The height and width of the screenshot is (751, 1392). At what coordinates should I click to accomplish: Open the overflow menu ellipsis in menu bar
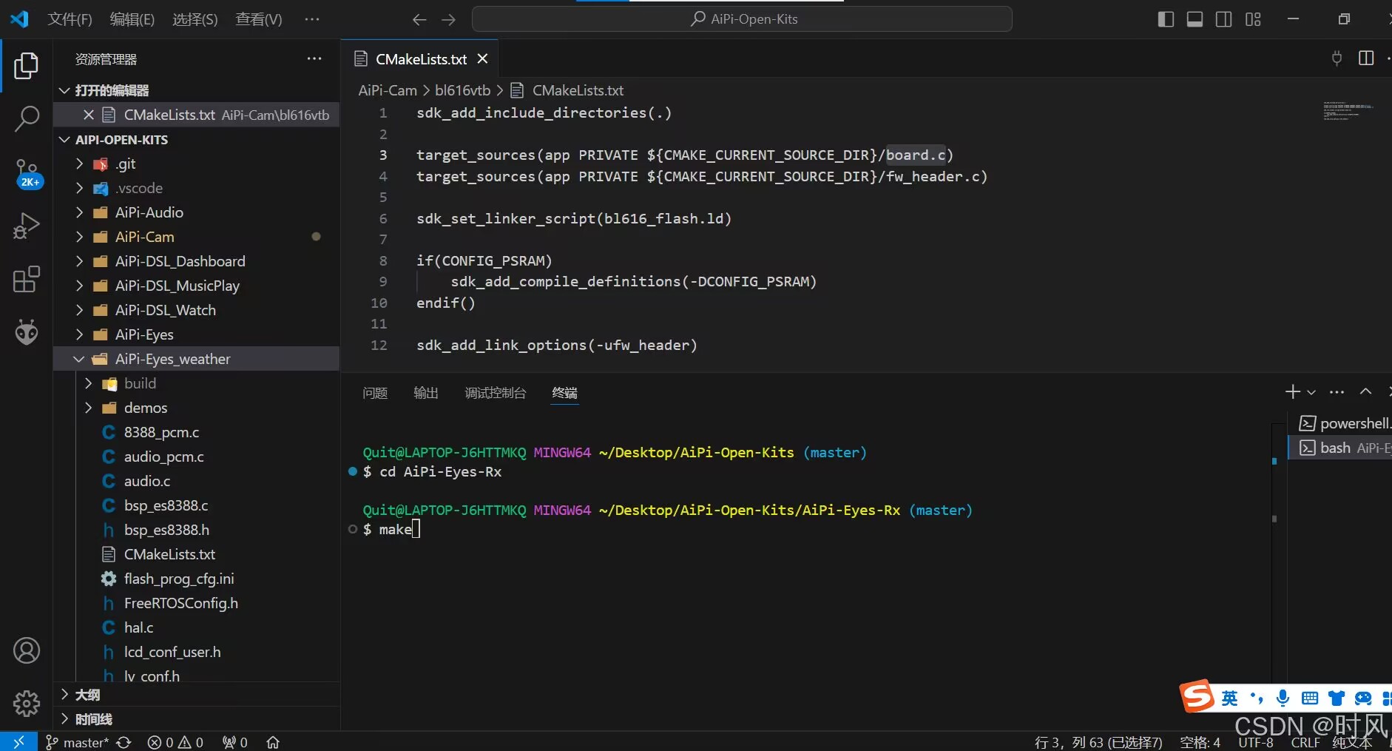click(x=312, y=19)
